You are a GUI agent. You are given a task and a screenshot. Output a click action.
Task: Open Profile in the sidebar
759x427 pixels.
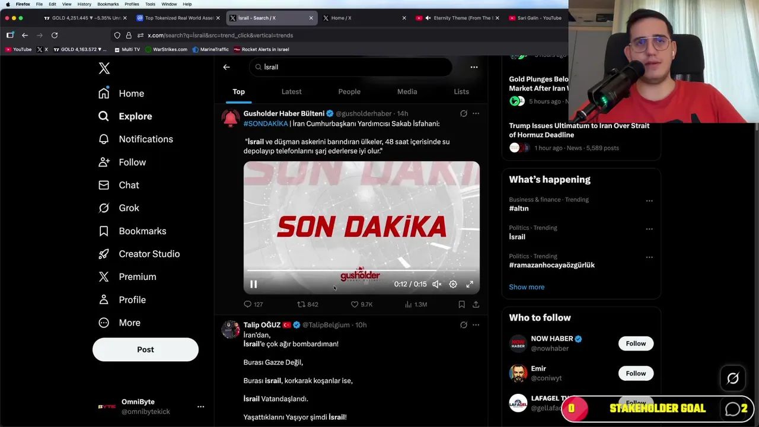[122, 300]
